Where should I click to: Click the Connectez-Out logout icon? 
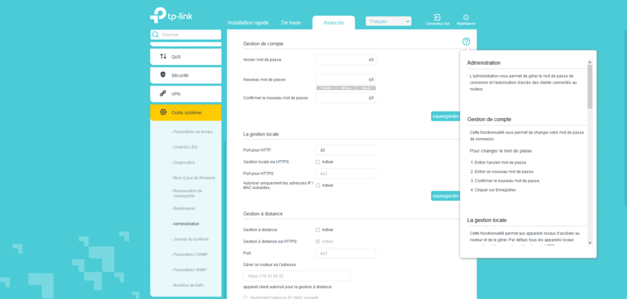click(437, 18)
